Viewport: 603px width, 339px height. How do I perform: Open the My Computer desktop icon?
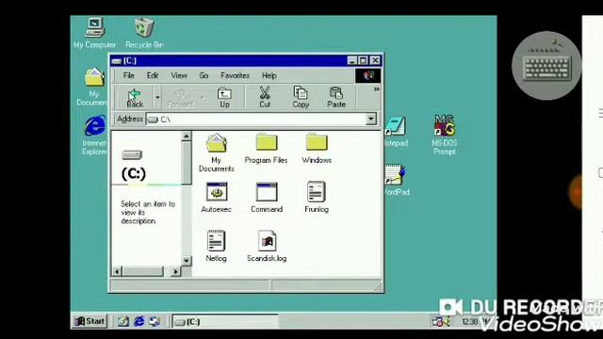coord(94,33)
